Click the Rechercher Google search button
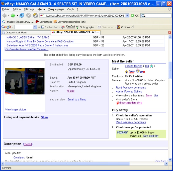 pyautogui.click(x=49, y=27)
